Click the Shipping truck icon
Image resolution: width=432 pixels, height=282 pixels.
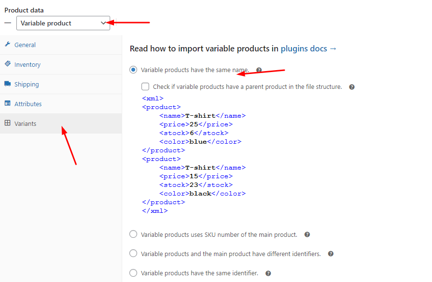pos(7,84)
